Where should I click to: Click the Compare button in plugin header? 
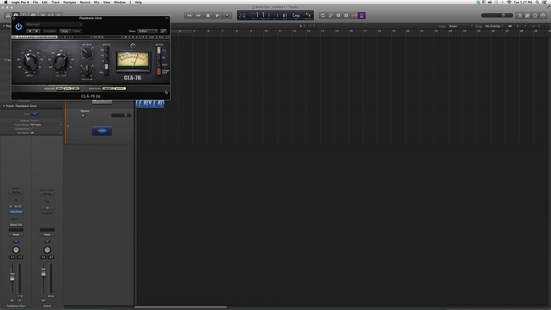pyautogui.click(x=50, y=31)
